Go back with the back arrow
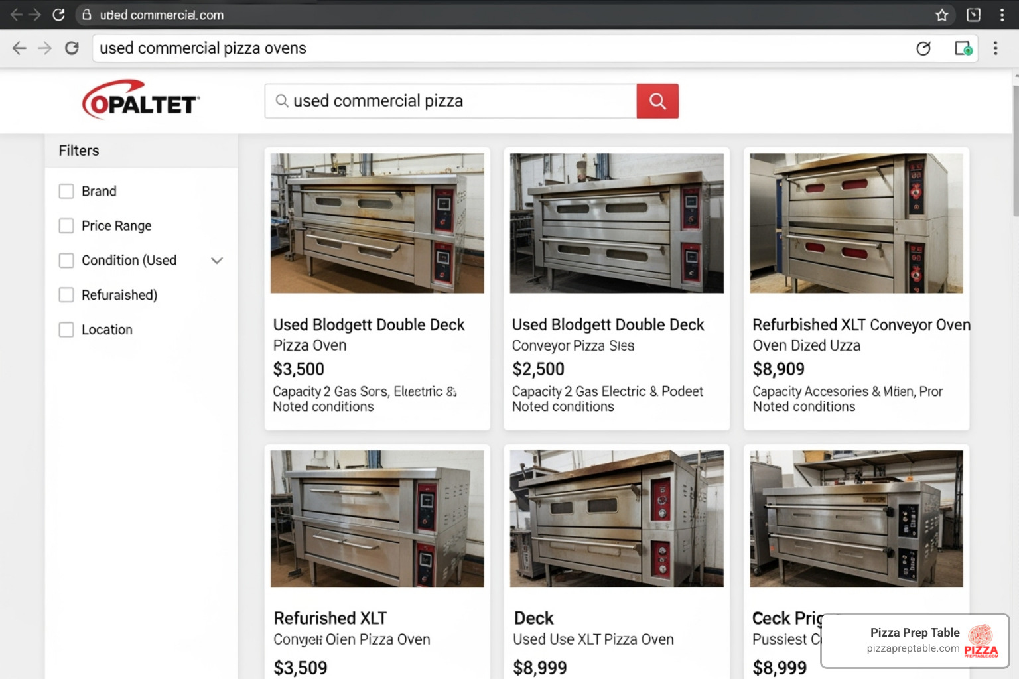1019x679 pixels. coord(19,48)
